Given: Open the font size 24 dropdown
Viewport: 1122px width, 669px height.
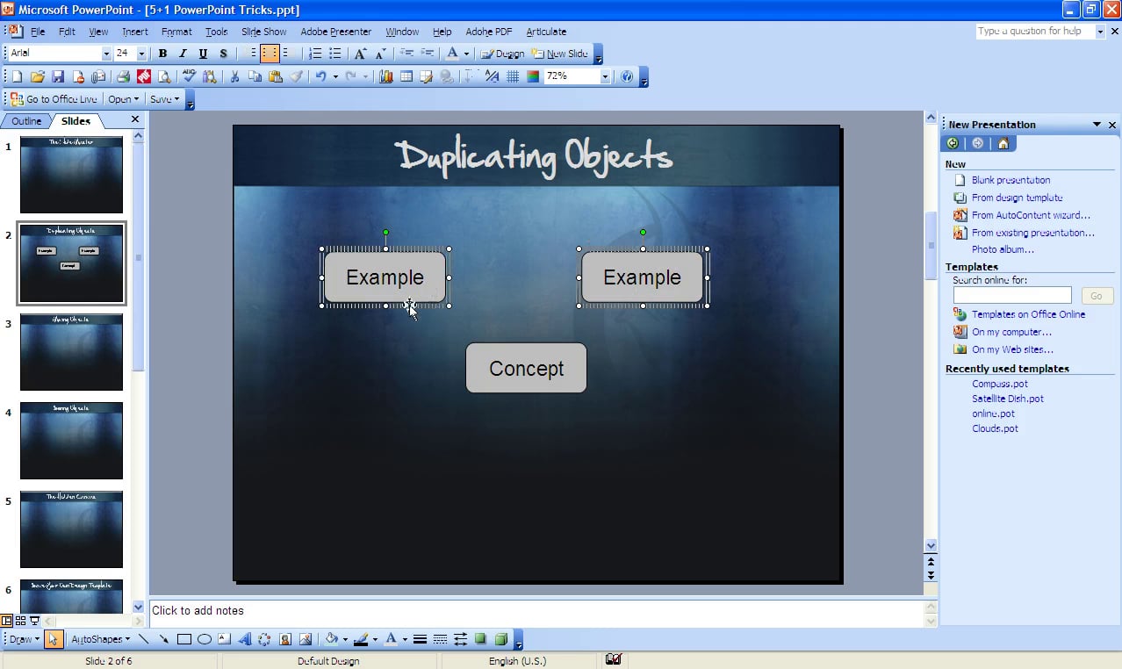Looking at the screenshot, I should pyautogui.click(x=142, y=54).
